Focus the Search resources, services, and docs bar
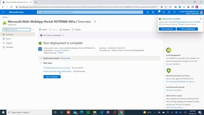 coord(90,12)
